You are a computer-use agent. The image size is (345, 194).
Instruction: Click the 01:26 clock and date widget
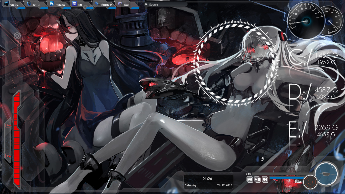pos(208,182)
